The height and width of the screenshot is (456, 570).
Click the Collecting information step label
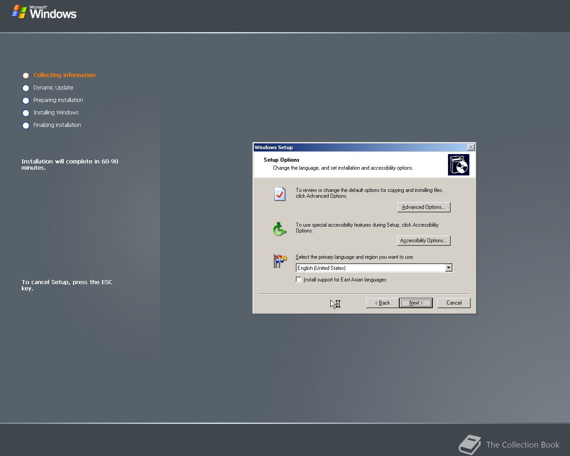tap(65, 75)
